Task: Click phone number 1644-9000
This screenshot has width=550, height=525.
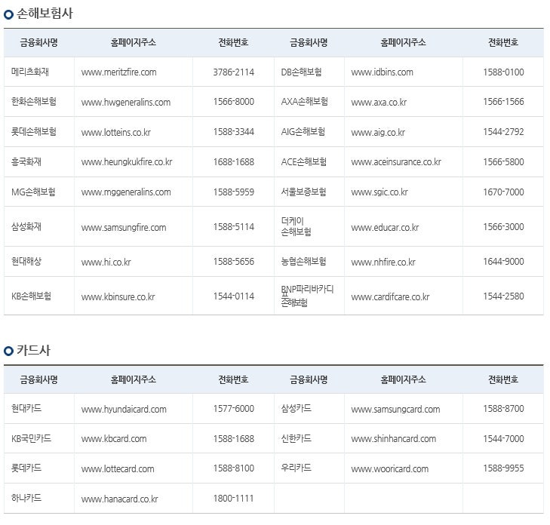Action: 503,262
